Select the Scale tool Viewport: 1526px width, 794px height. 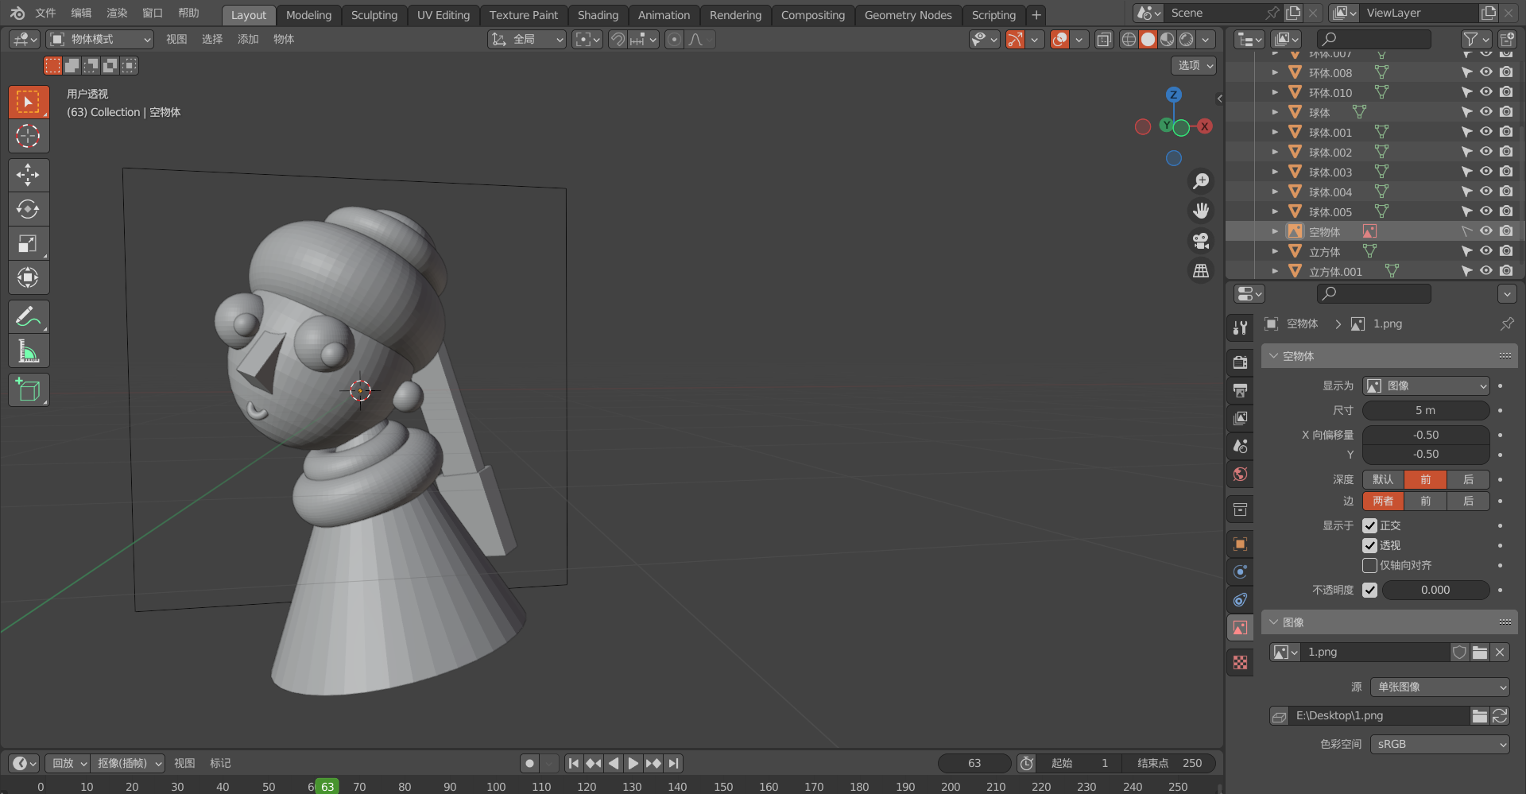click(29, 243)
